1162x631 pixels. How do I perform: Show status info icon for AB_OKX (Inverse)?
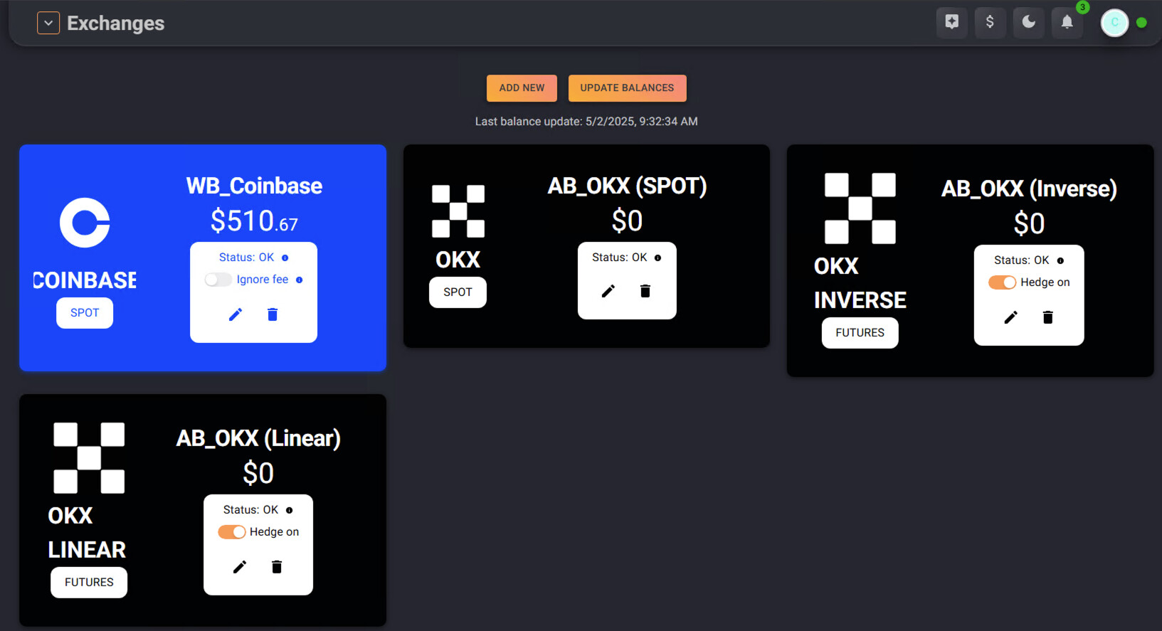point(1060,261)
